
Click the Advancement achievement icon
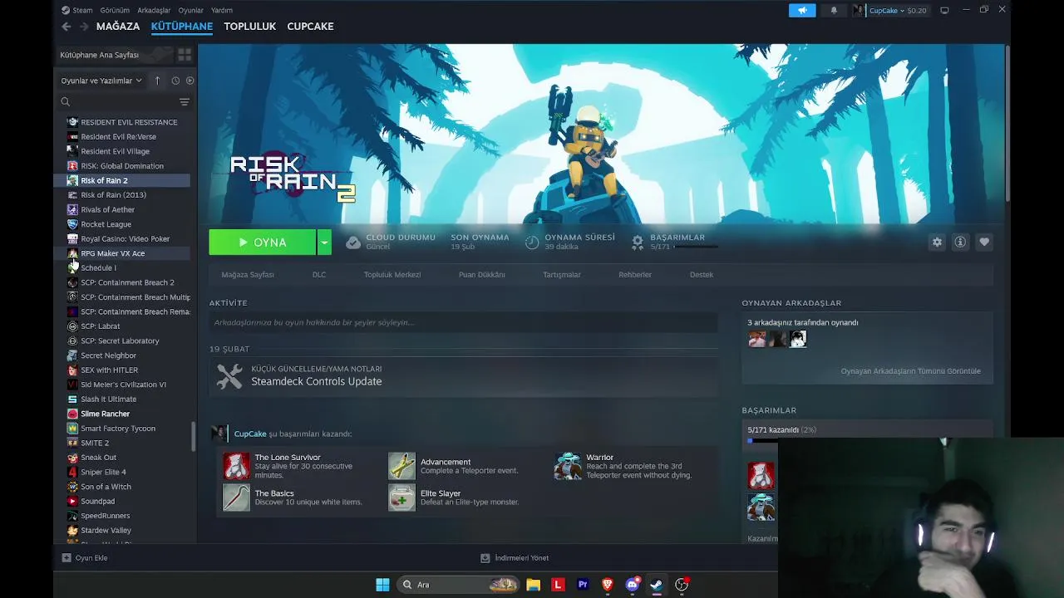(401, 466)
